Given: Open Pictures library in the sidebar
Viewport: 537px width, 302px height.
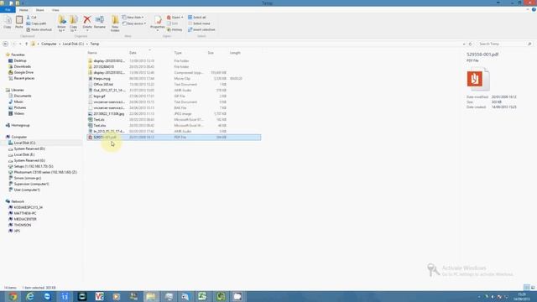Looking at the screenshot, I should [20, 107].
